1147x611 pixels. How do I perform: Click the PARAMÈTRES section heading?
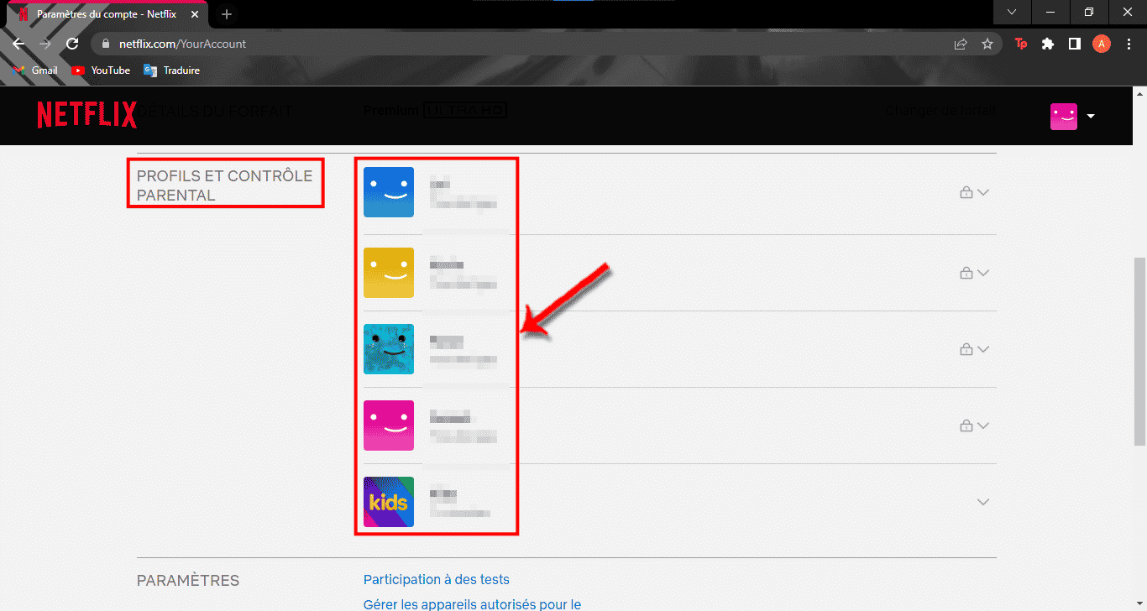(x=188, y=581)
